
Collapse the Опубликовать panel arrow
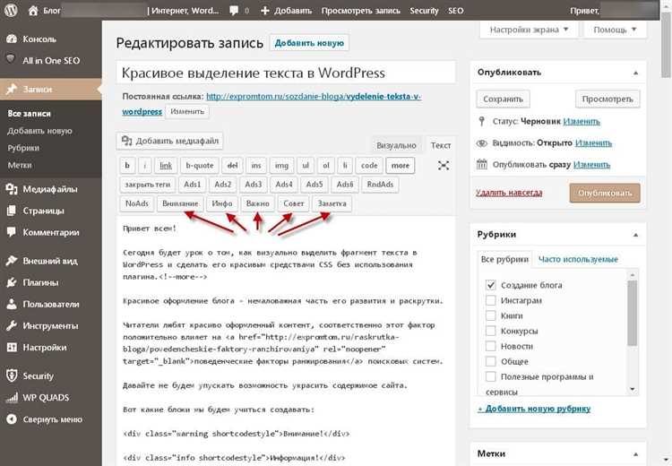pyautogui.click(x=634, y=72)
